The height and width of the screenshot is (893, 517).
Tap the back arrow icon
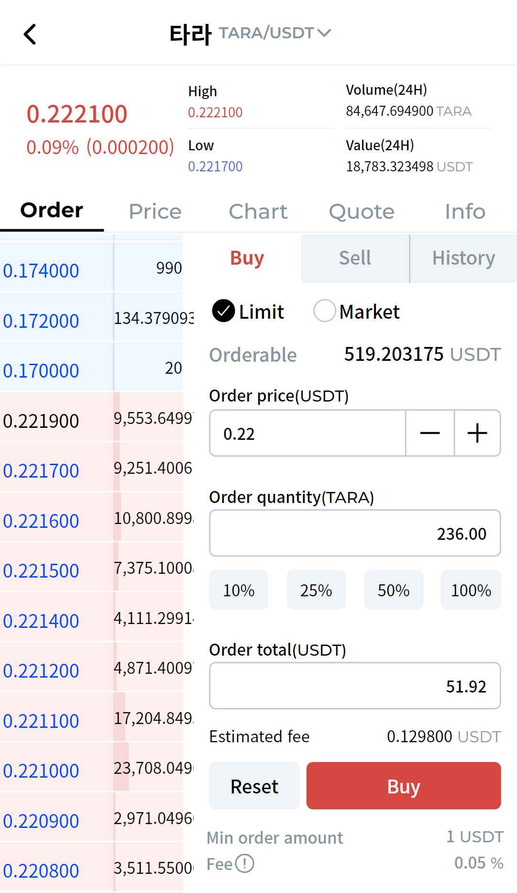[x=30, y=34]
